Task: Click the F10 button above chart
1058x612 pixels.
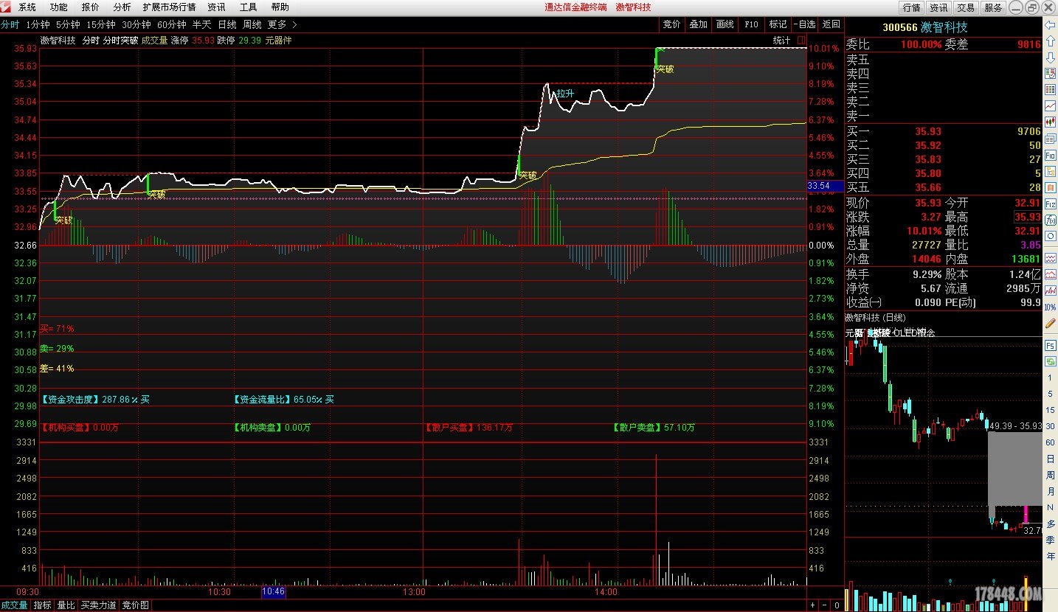Action: [751, 24]
